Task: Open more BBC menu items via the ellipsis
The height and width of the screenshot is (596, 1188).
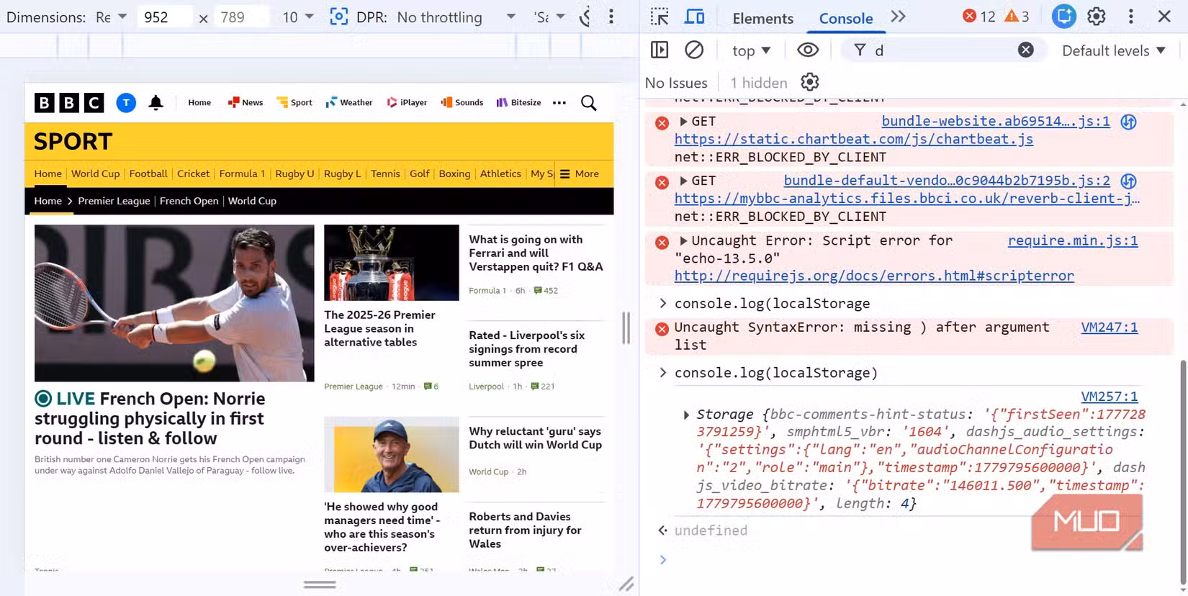Action: coord(559,103)
